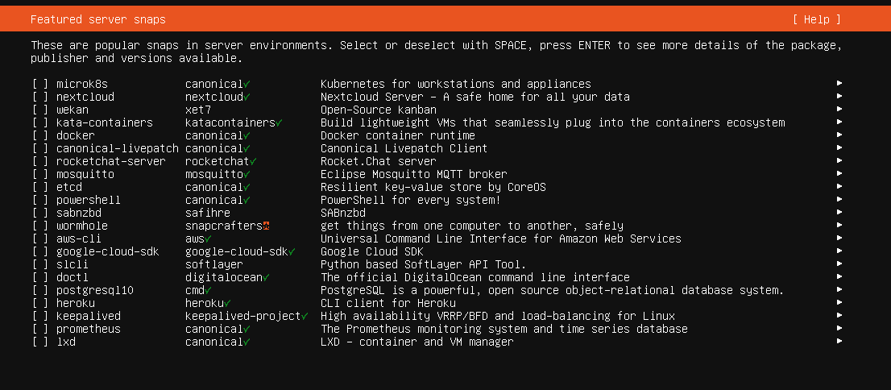Toggle the powershell snap checkbox
The width and height of the screenshot is (891, 390).
[x=40, y=201]
